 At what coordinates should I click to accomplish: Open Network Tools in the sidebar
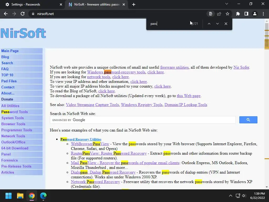click(x=22, y=136)
